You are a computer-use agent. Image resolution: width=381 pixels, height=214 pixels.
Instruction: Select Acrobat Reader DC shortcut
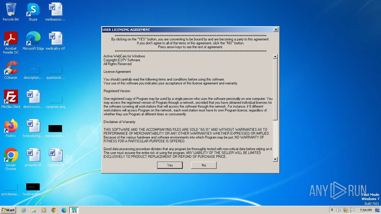coord(11,43)
